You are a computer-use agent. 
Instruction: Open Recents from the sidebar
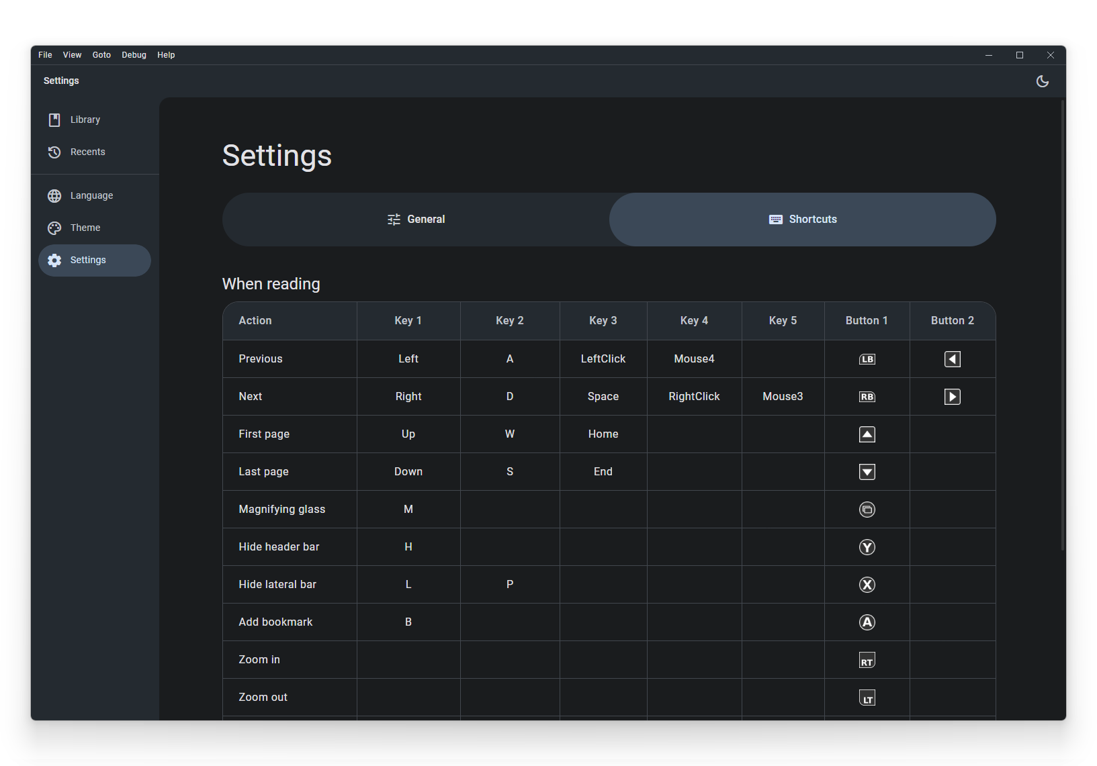pos(87,152)
